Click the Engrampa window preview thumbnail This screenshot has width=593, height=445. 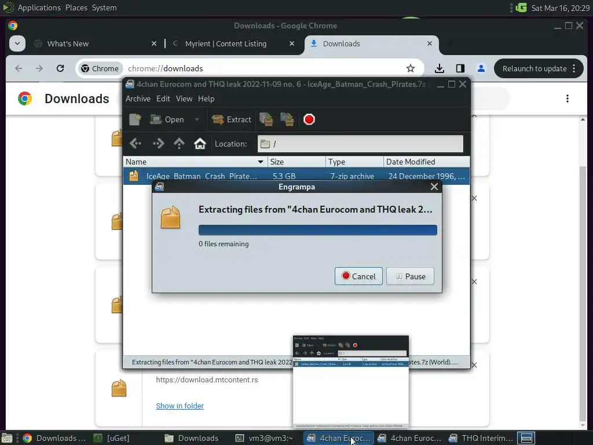click(351, 382)
